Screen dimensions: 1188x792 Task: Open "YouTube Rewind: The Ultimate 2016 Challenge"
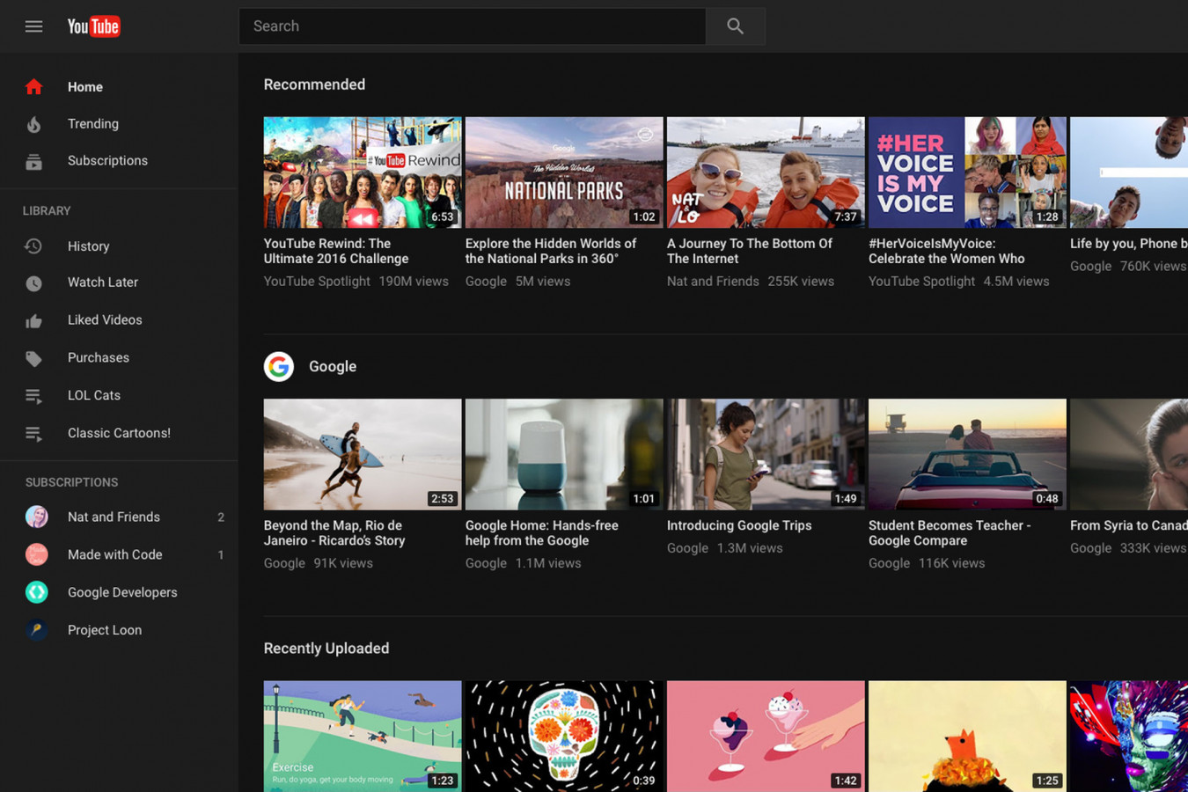[362, 172]
